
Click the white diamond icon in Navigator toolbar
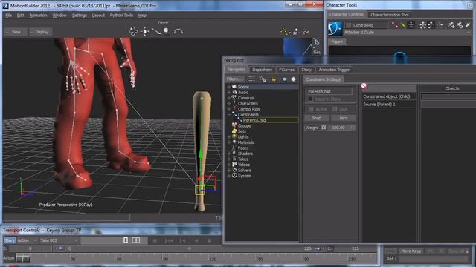click(x=294, y=79)
